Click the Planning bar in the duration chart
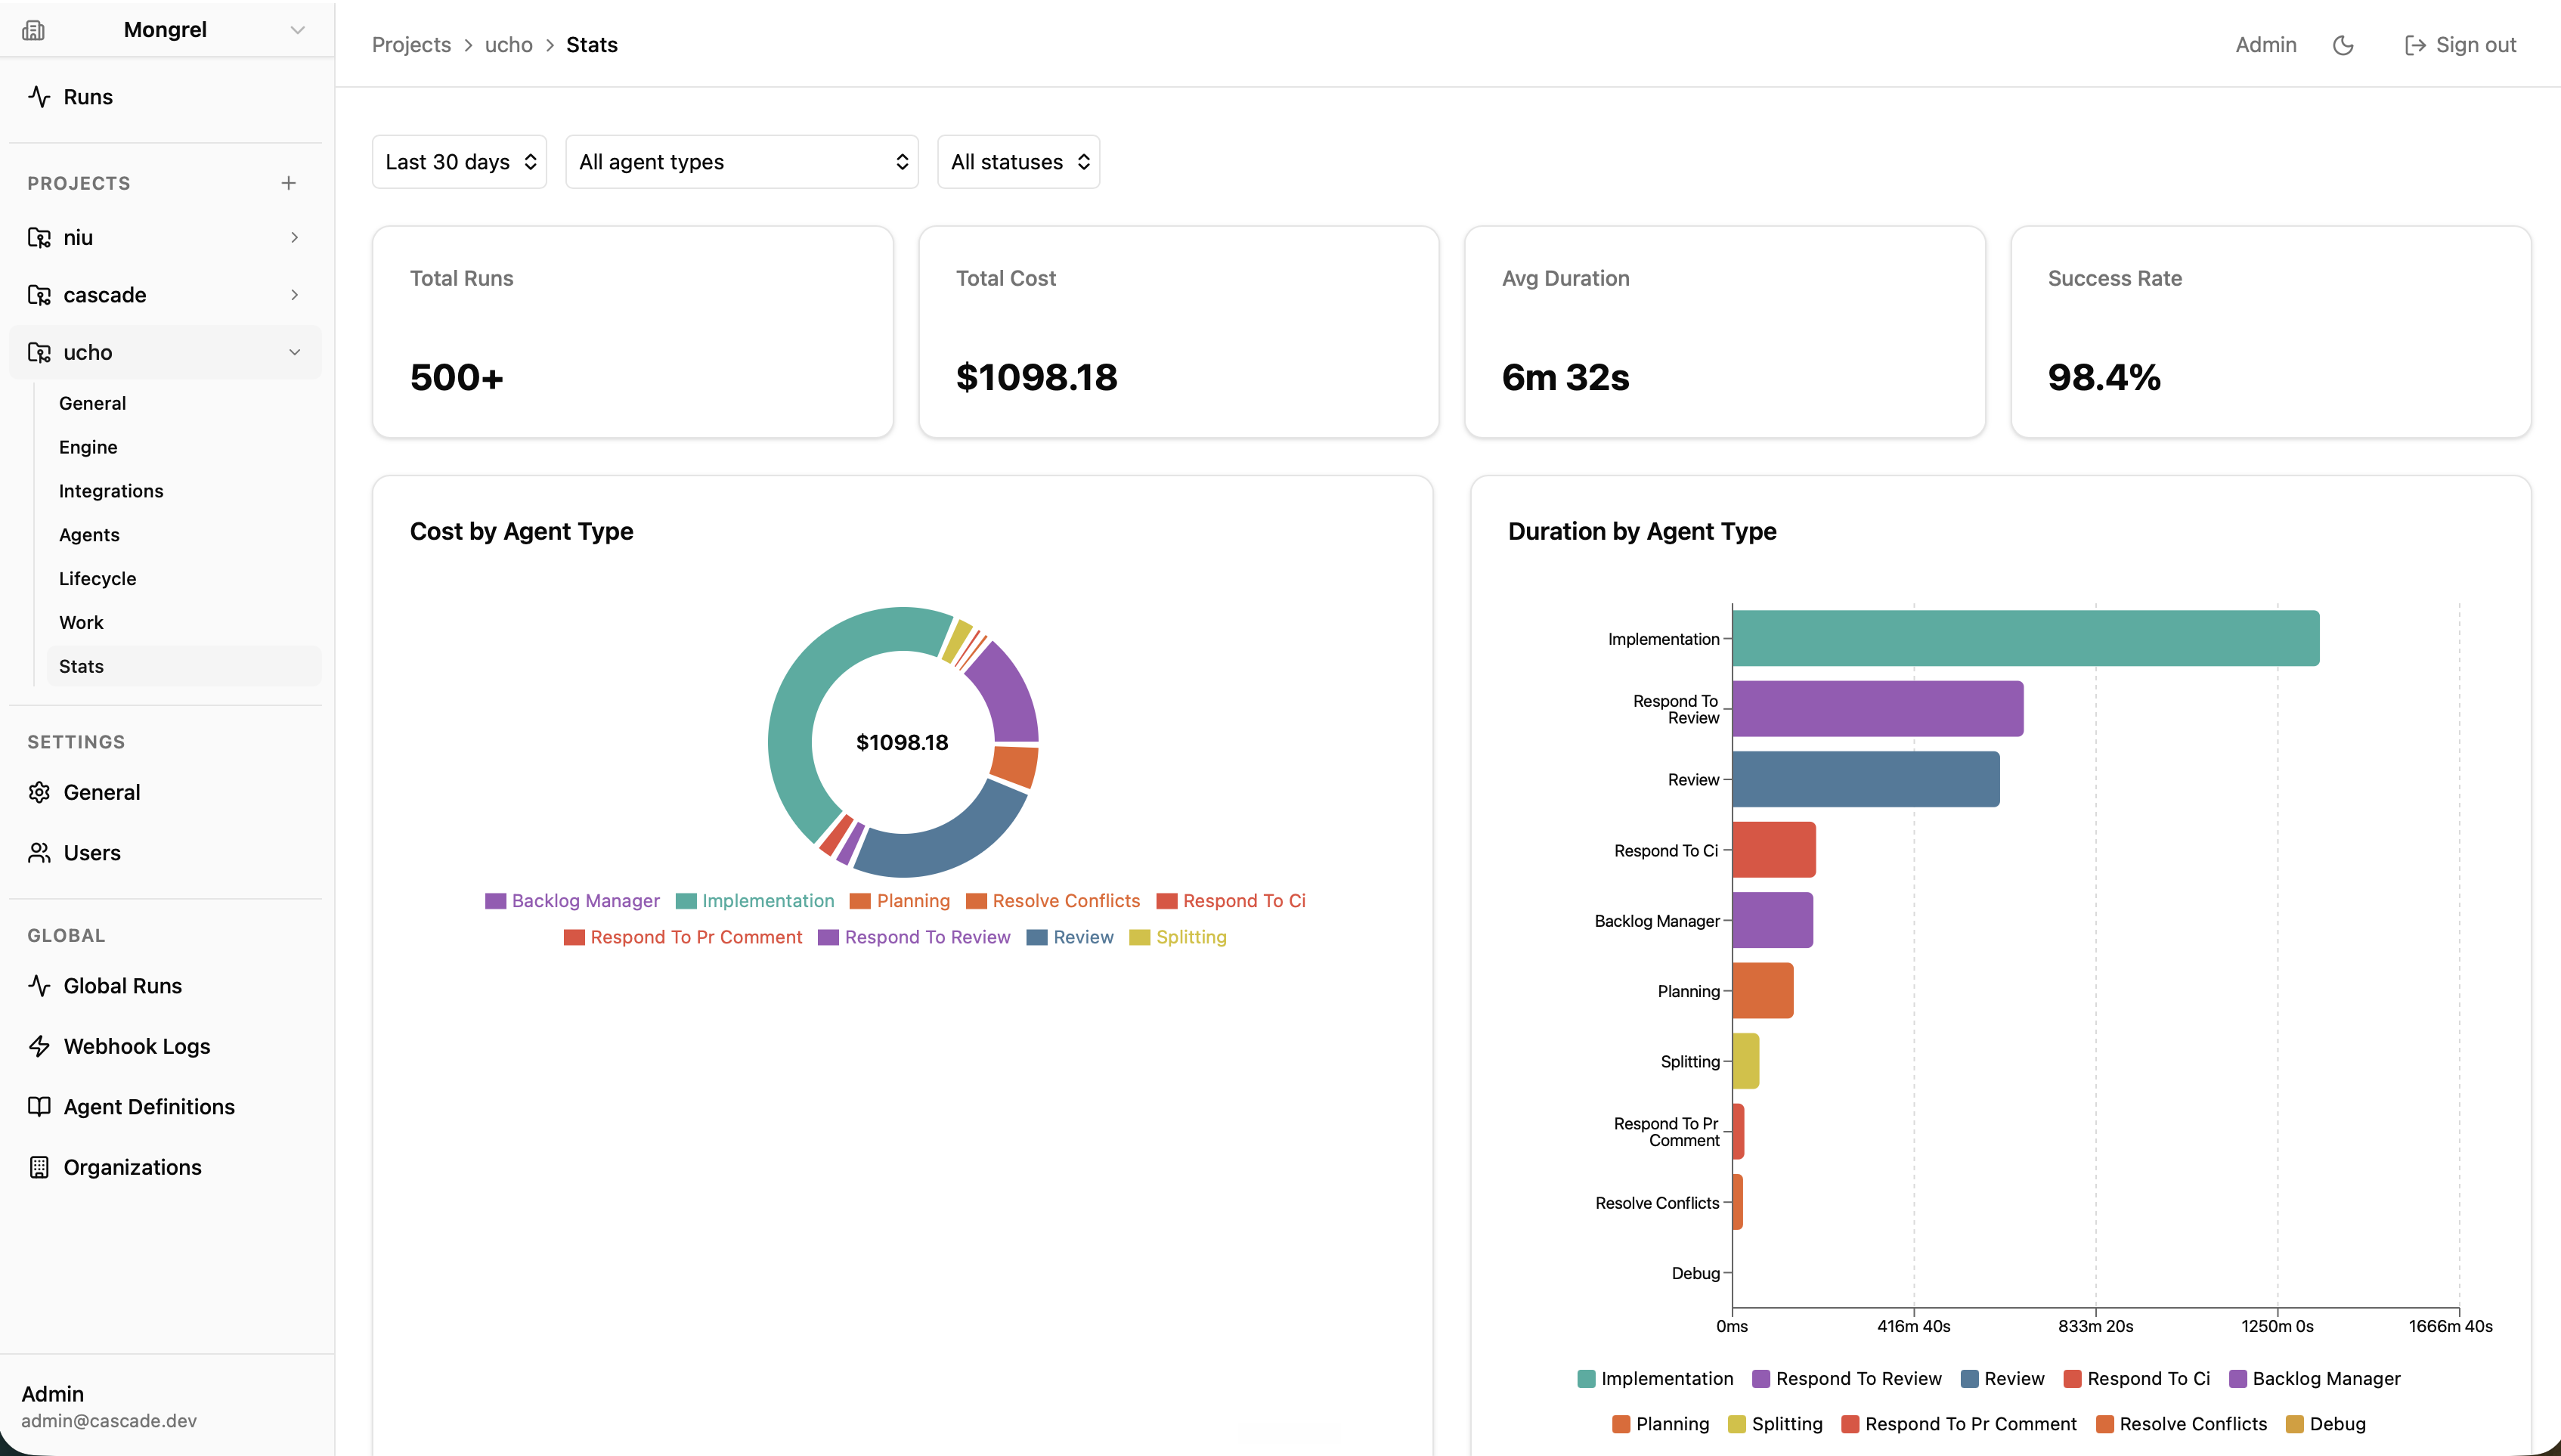This screenshot has height=1456, width=2561. (1762, 991)
